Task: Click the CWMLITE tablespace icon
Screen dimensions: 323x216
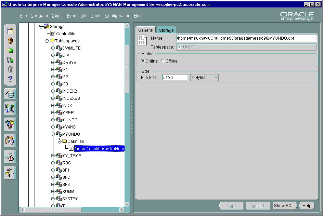Action: [x=59, y=48]
